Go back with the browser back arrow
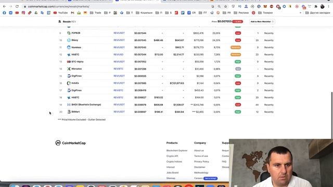333x187 pixels. 5,6
